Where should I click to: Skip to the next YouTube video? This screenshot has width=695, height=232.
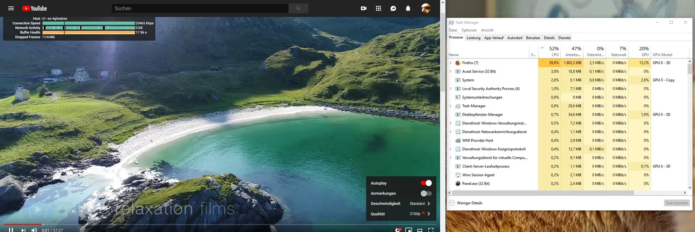click(x=23, y=230)
